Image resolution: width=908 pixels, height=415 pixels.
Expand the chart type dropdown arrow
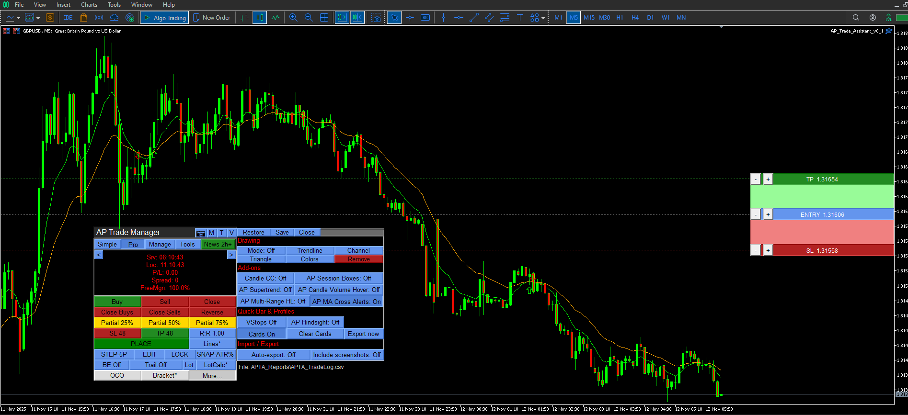point(18,18)
